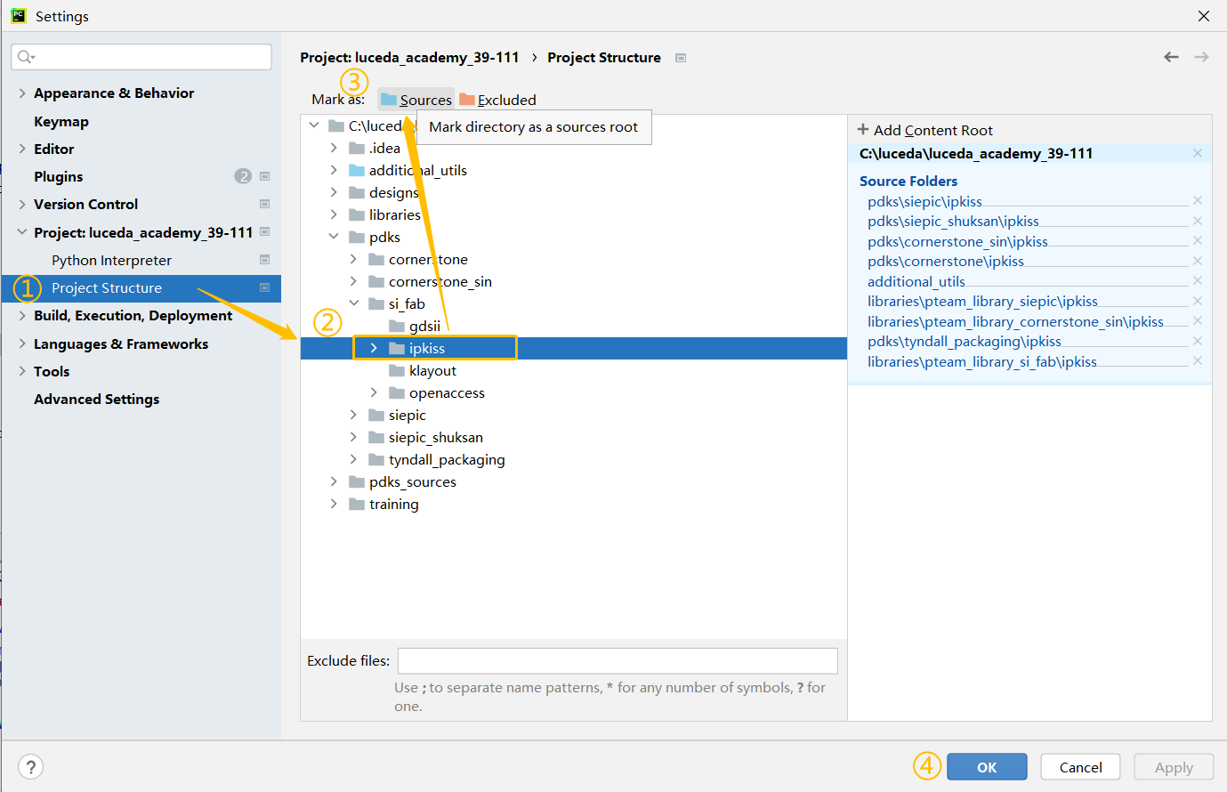Click the Add Content Root plus icon
Screen dimensions: 1227x792
coord(862,129)
